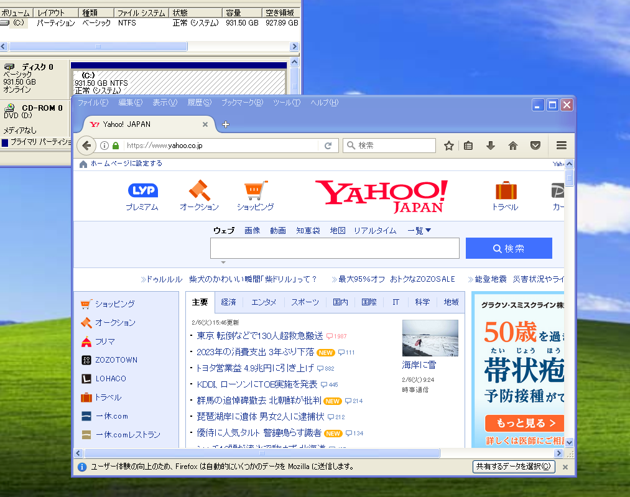
Task: Click the browser horizontal scrollbar
Action: coord(262,453)
